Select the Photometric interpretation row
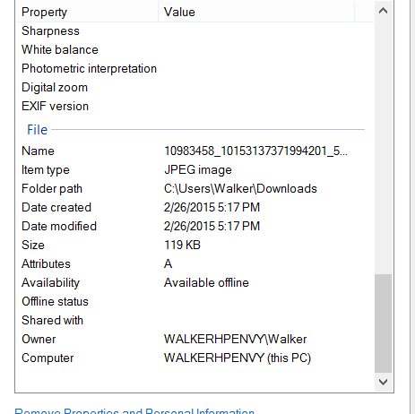Image resolution: width=415 pixels, height=414 pixels. (195, 69)
